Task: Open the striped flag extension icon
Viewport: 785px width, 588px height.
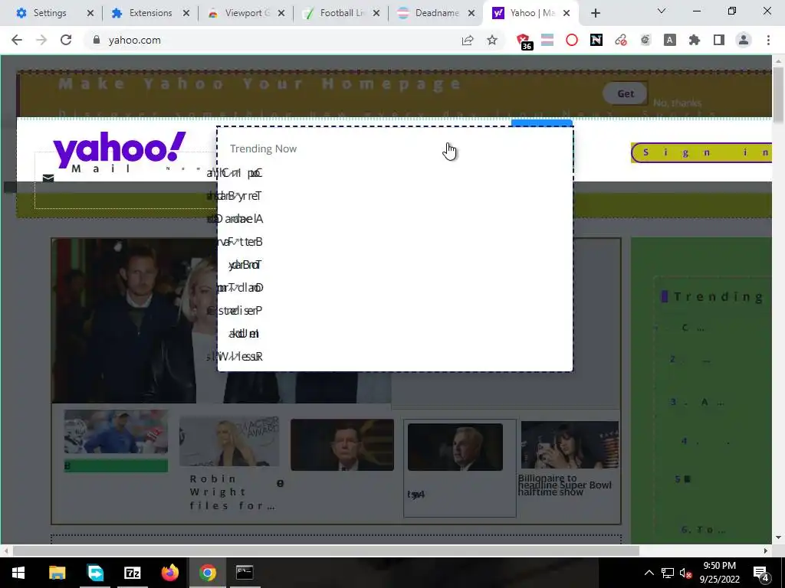Action: point(547,40)
